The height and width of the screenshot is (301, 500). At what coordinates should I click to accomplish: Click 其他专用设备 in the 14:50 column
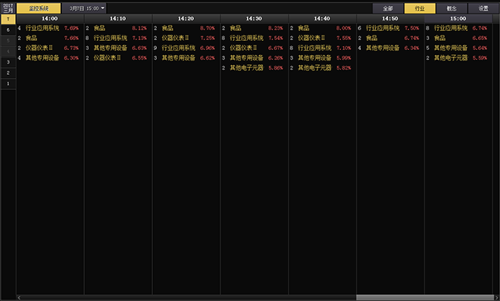[x=383, y=48]
